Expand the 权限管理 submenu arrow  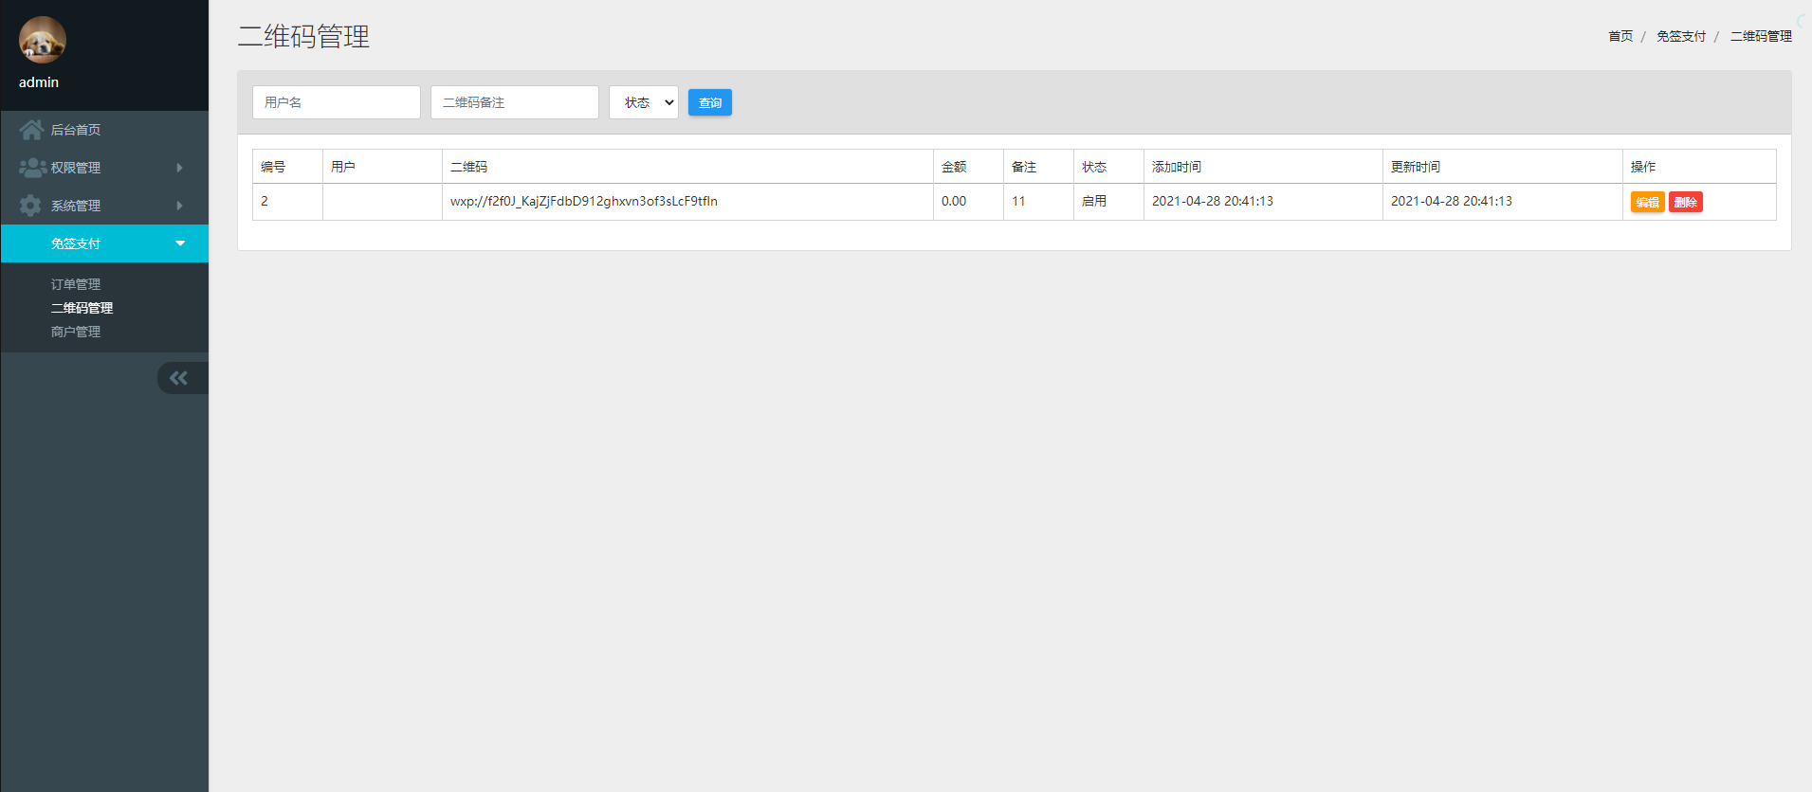point(179,168)
